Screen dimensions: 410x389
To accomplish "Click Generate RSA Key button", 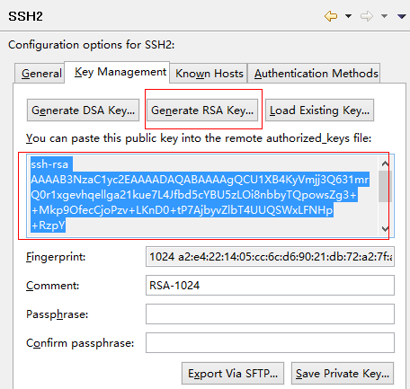I will tap(202, 111).
